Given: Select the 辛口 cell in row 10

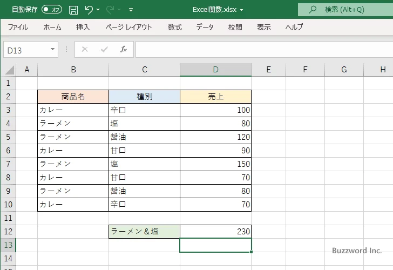Looking at the screenshot, I should 144,205.
